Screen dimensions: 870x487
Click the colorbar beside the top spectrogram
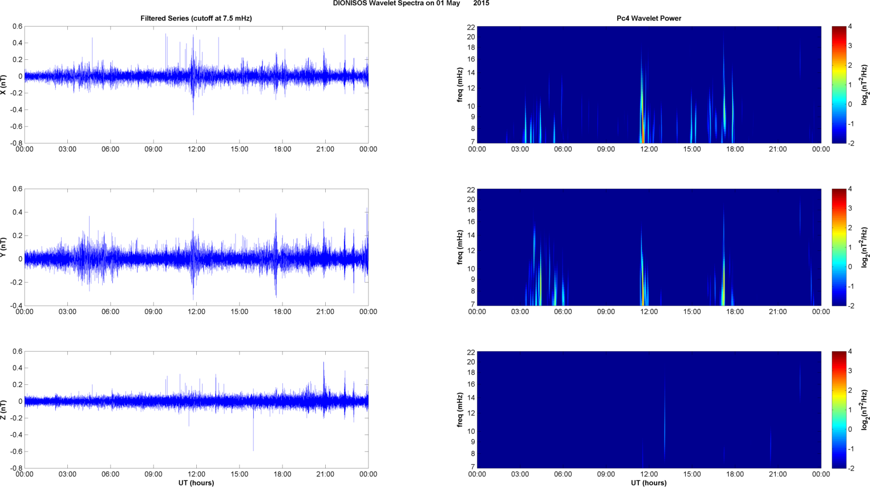point(839,85)
